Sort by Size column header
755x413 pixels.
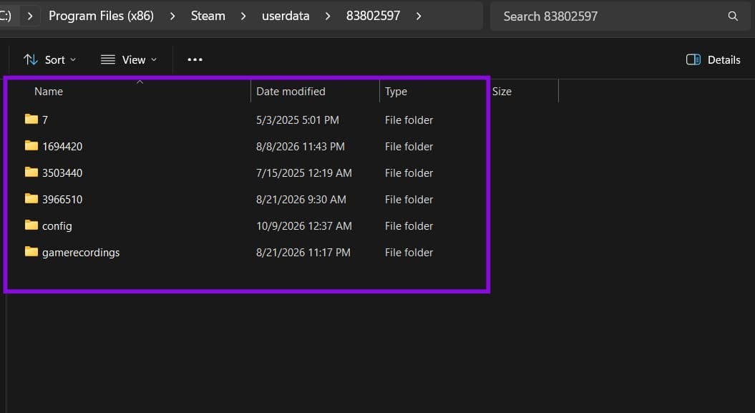click(x=502, y=92)
